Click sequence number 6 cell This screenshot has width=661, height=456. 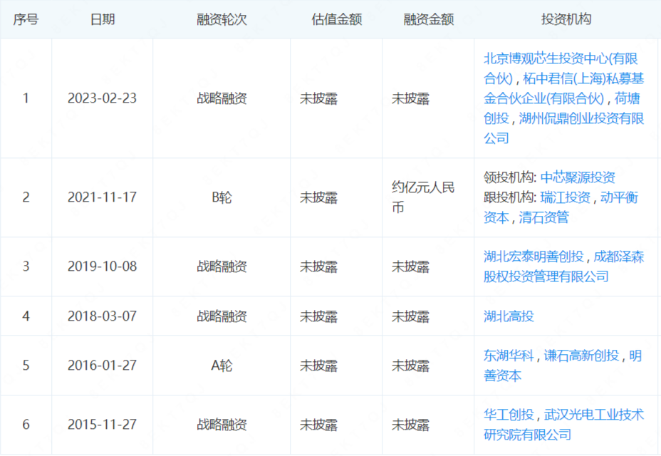point(26,424)
